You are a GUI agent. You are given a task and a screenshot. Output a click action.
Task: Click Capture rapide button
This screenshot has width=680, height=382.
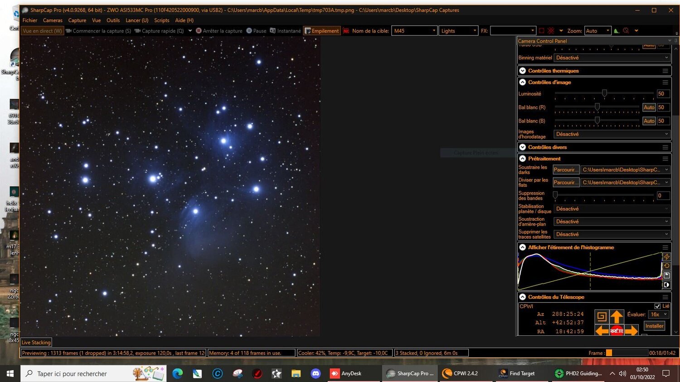pyautogui.click(x=160, y=31)
